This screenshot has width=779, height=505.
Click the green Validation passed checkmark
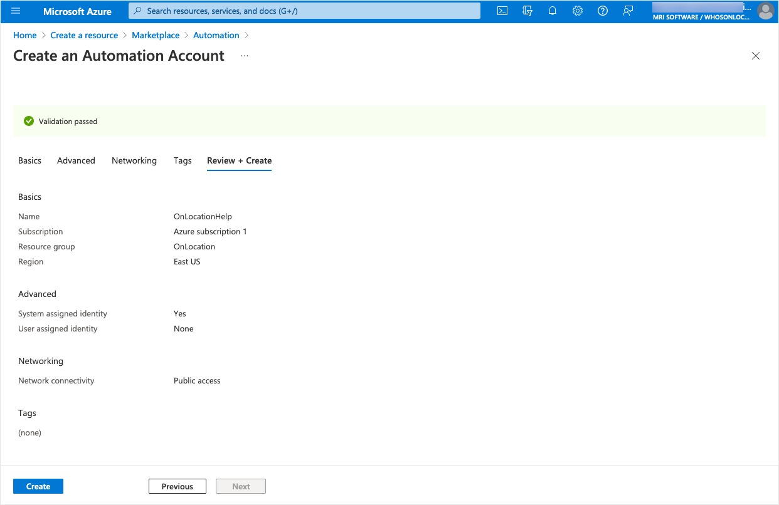click(x=28, y=121)
